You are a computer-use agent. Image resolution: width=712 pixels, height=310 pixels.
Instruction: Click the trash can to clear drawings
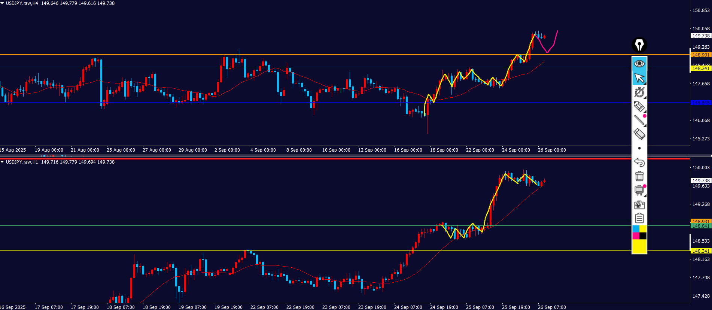[x=639, y=176]
